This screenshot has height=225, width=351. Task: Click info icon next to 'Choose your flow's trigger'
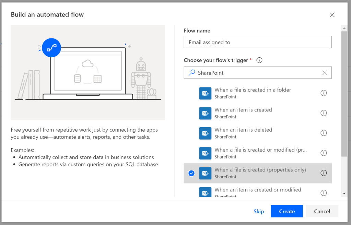pyautogui.click(x=259, y=60)
